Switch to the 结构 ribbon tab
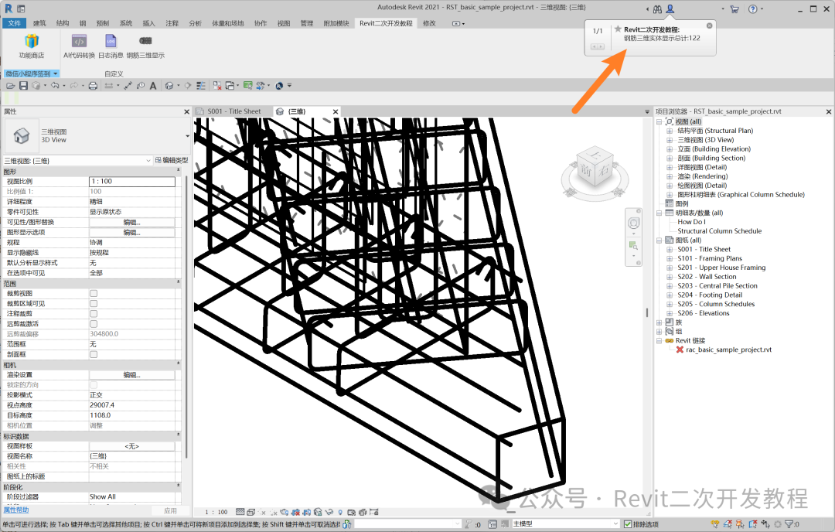The image size is (835, 532). pos(63,23)
